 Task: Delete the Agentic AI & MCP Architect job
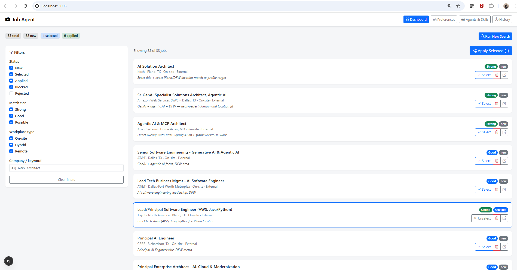click(x=497, y=132)
